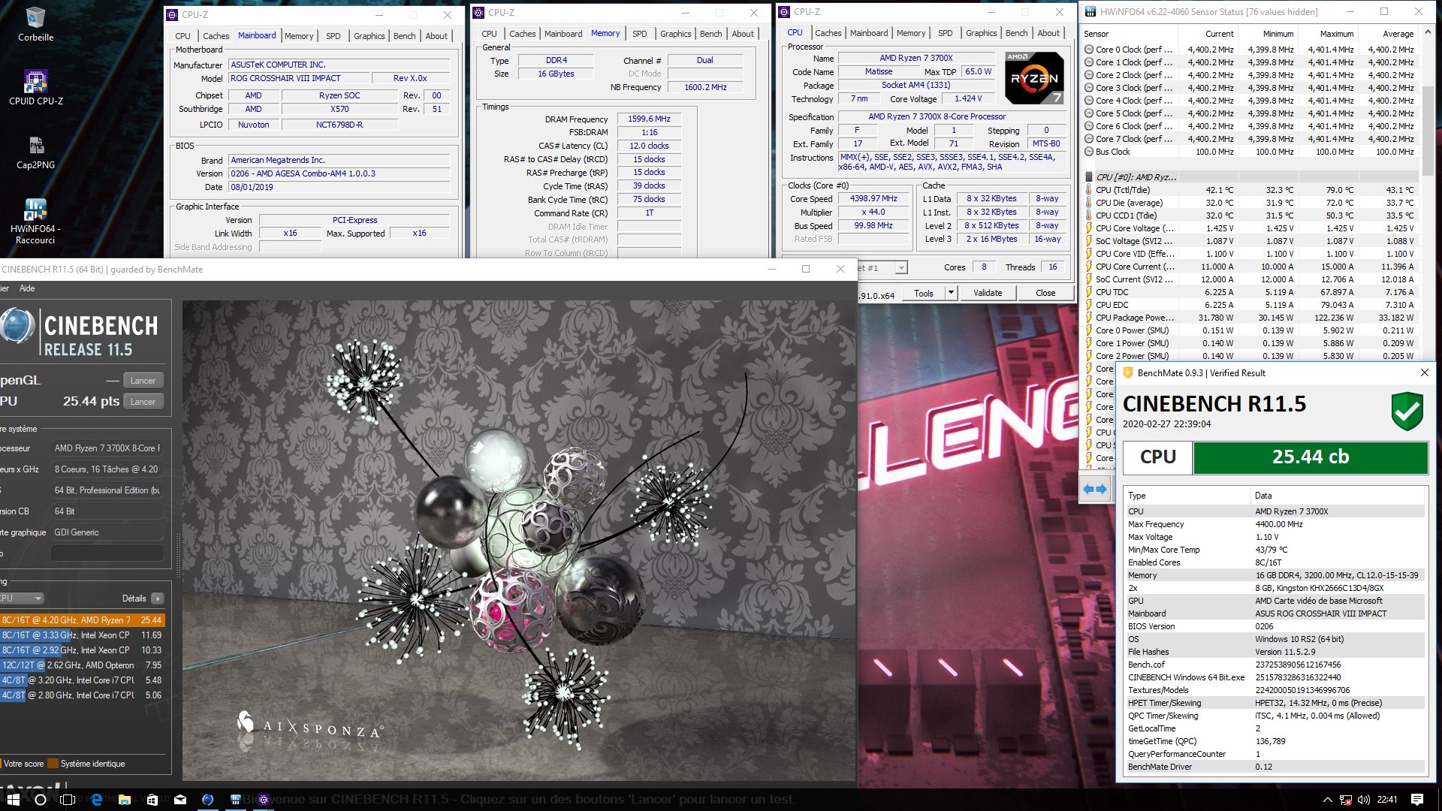
Task: Select the 4C/8T 3.20 GHz Core i7 row
Action: [82, 680]
